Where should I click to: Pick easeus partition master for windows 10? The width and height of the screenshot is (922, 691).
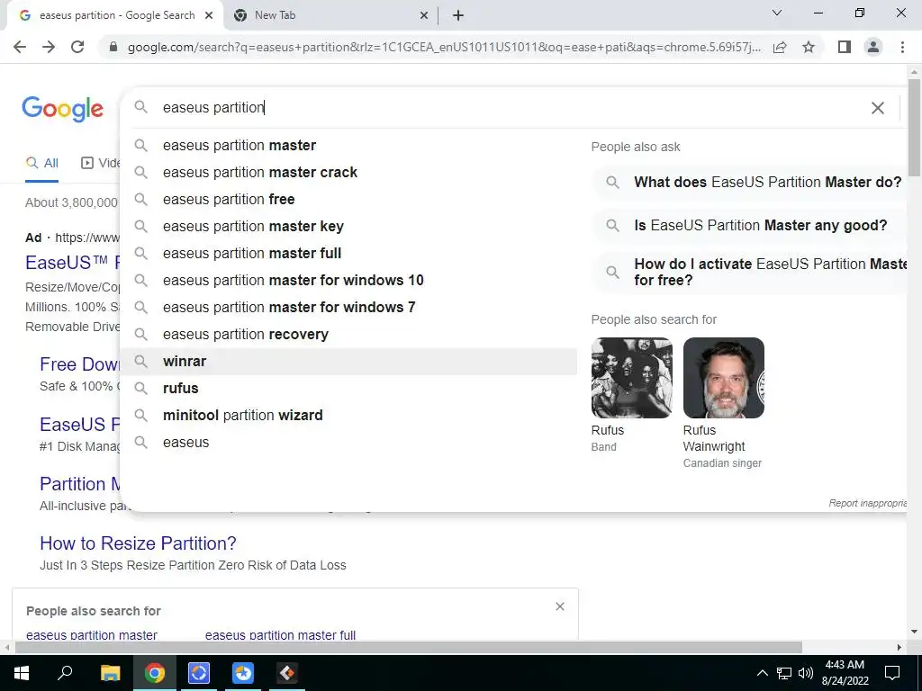(x=348, y=281)
